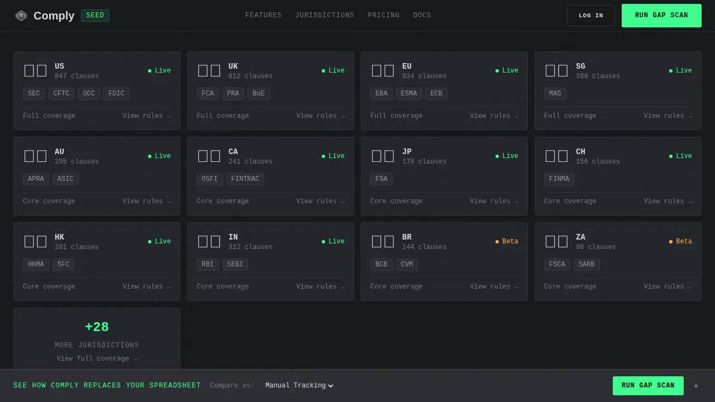
Task: Open View rules for the ZA card
Action: tap(668, 287)
